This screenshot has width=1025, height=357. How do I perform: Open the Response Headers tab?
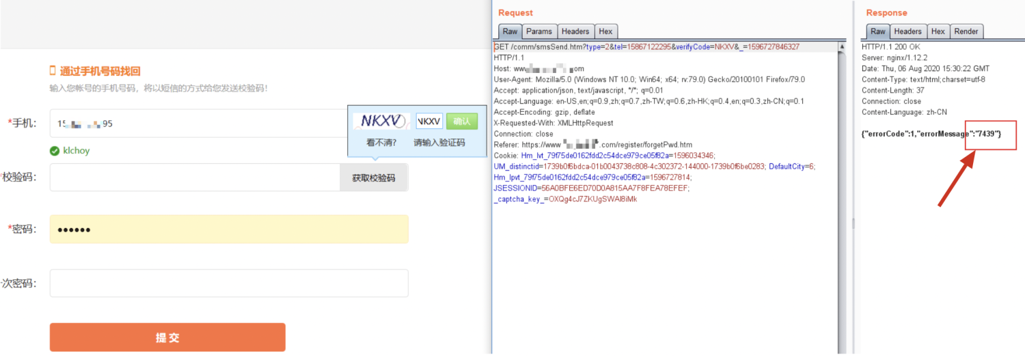pyautogui.click(x=907, y=31)
